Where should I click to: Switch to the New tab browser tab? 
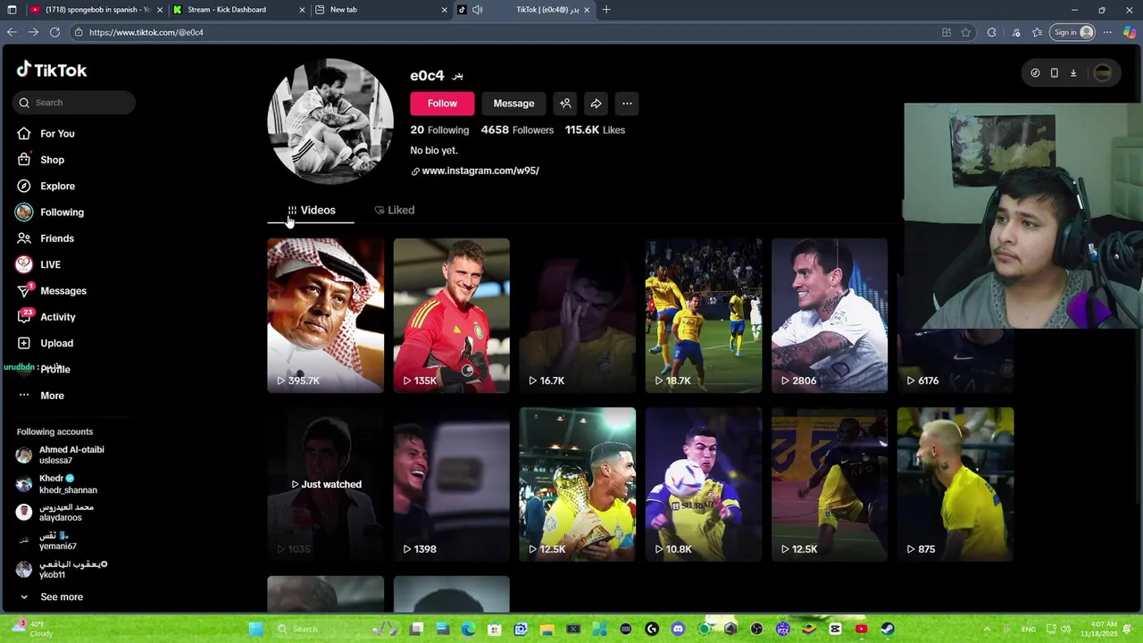[380, 10]
